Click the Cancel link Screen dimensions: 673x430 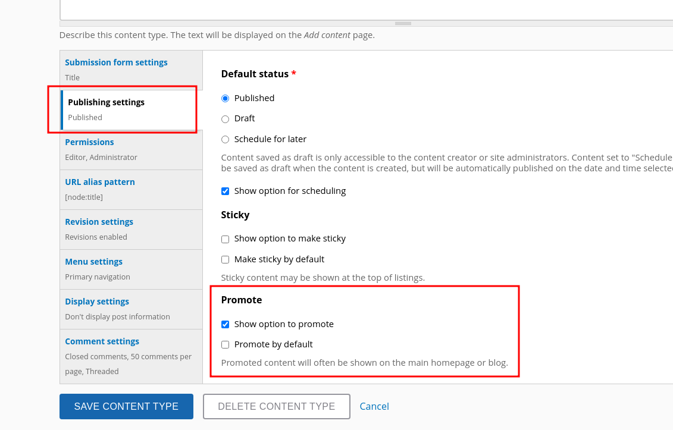pyautogui.click(x=374, y=406)
